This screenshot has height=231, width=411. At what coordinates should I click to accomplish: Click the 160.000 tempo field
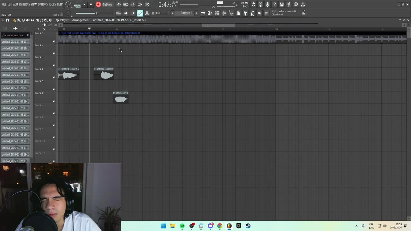click(107, 4)
